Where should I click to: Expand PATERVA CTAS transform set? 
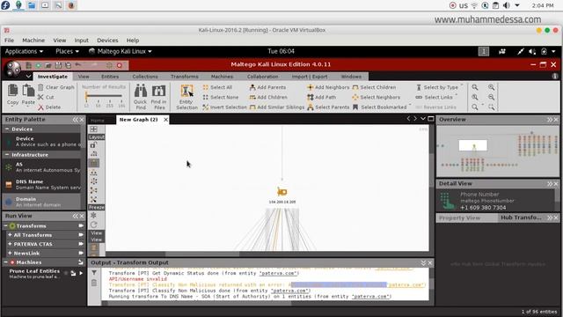(x=10, y=244)
